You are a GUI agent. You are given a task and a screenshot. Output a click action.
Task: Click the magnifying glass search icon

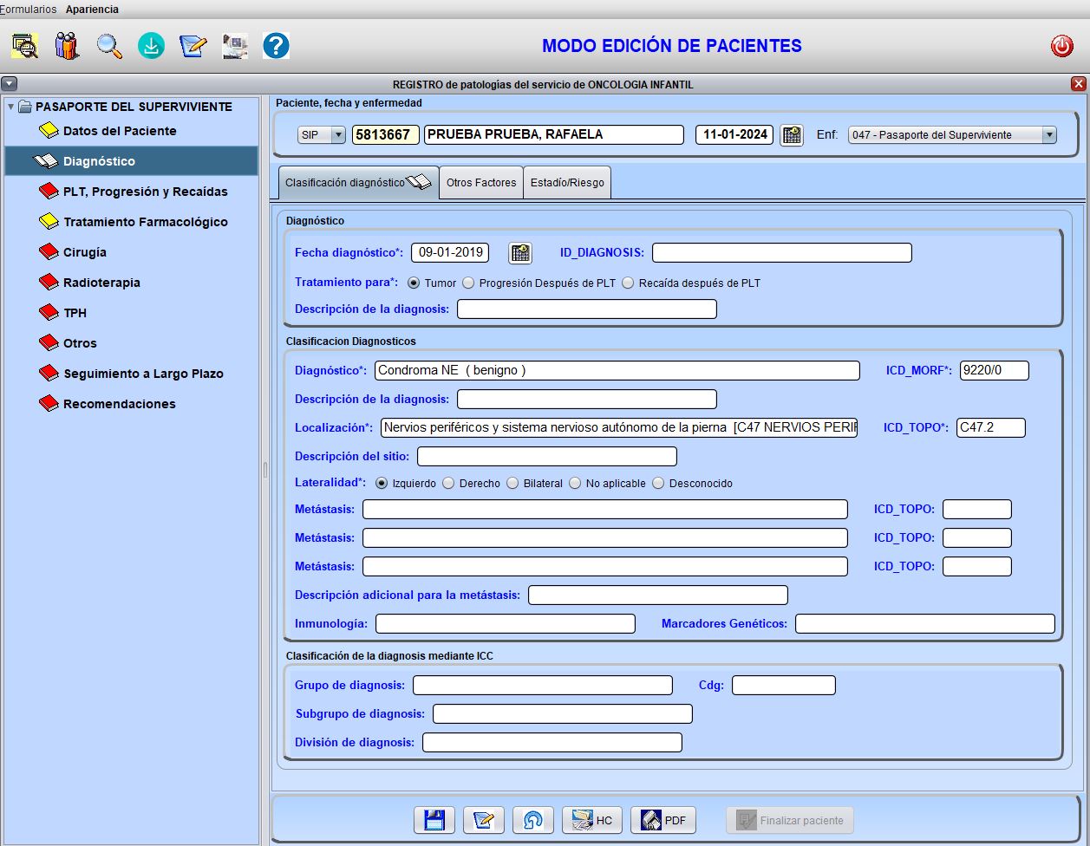tap(109, 46)
